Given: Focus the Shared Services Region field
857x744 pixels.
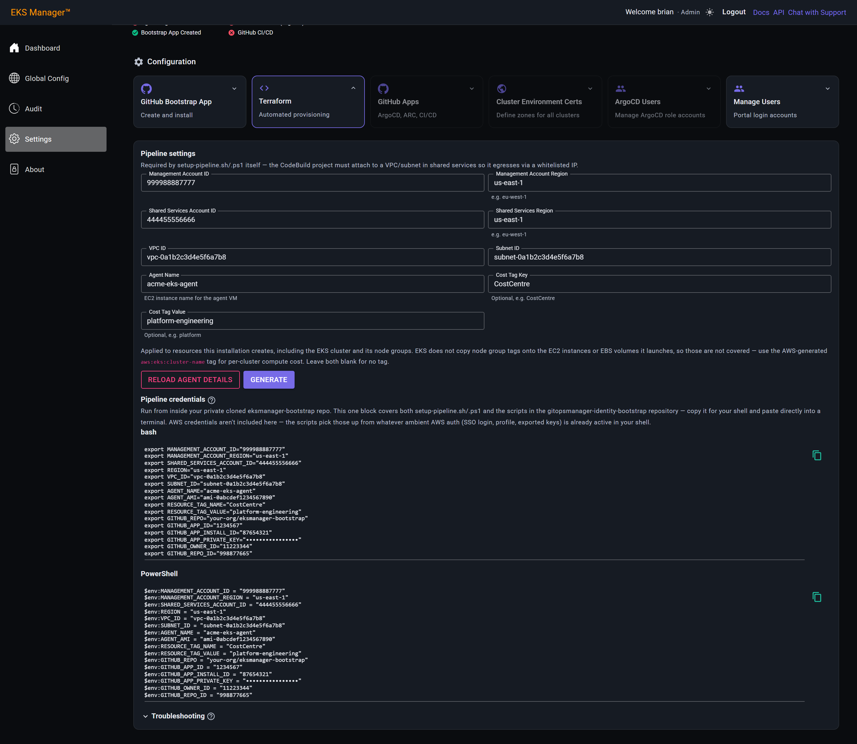Looking at the screenshot, I should point(659,220).
